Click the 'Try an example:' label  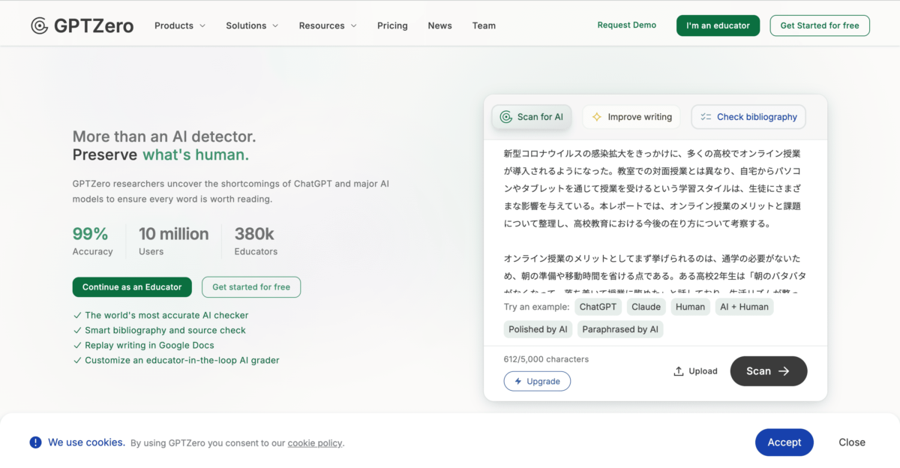(535, 307)
